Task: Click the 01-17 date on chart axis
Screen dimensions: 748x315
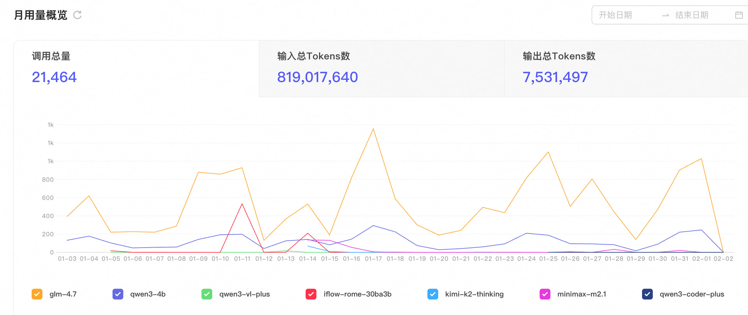Action: click(373, 259)
